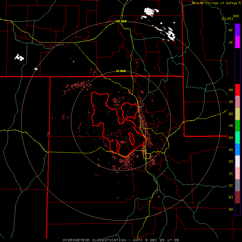Click the GR legend label

pos(231,102)
